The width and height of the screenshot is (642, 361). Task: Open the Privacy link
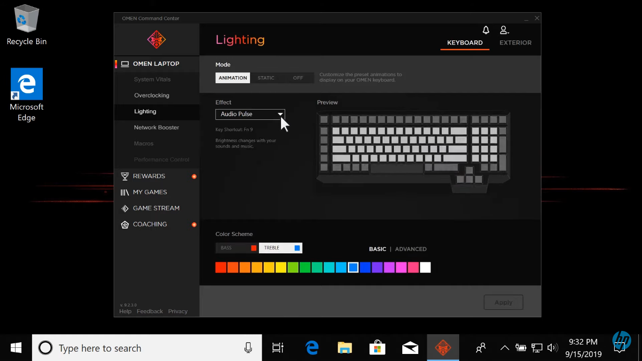pos(178,311)
